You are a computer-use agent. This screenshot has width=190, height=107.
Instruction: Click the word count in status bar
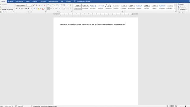tap(9, 106)
